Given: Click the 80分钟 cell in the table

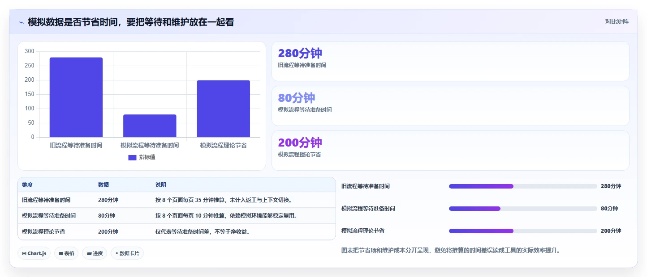Looking at the screenshot, I should (x=107, y=216).
